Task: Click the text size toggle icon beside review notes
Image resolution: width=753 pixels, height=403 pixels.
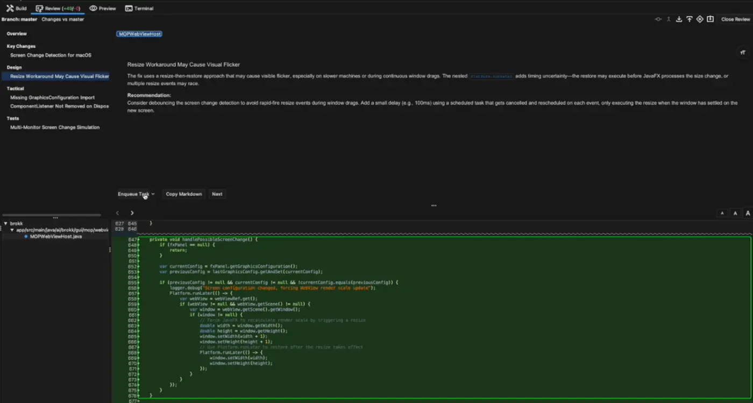Action: pyautogui.click(x=743, y=53)
